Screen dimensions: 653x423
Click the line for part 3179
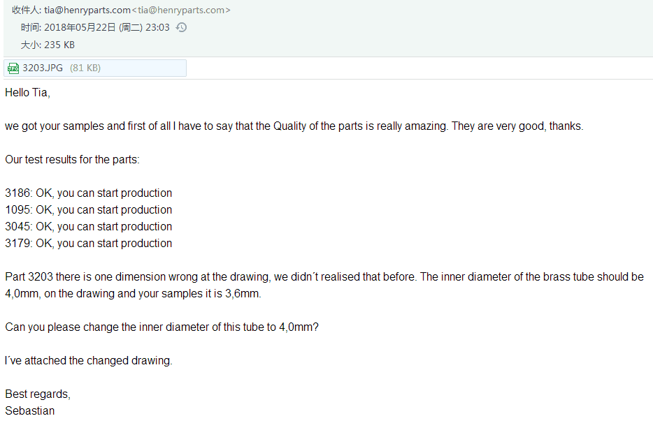(x=88, y=243)
